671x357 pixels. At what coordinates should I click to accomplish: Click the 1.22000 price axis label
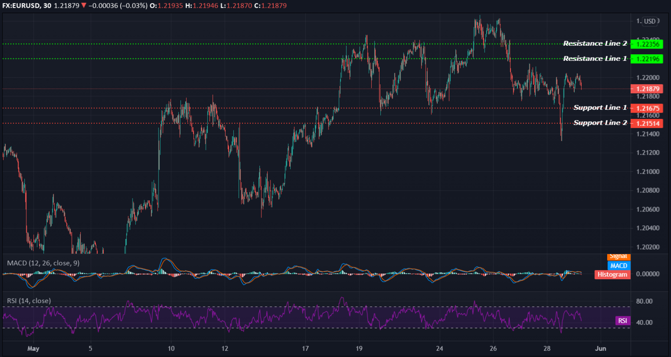(648, 78)
